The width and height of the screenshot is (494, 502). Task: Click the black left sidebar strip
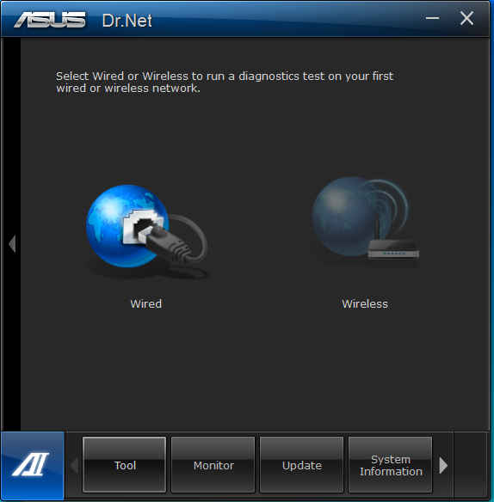coord(11,235)
